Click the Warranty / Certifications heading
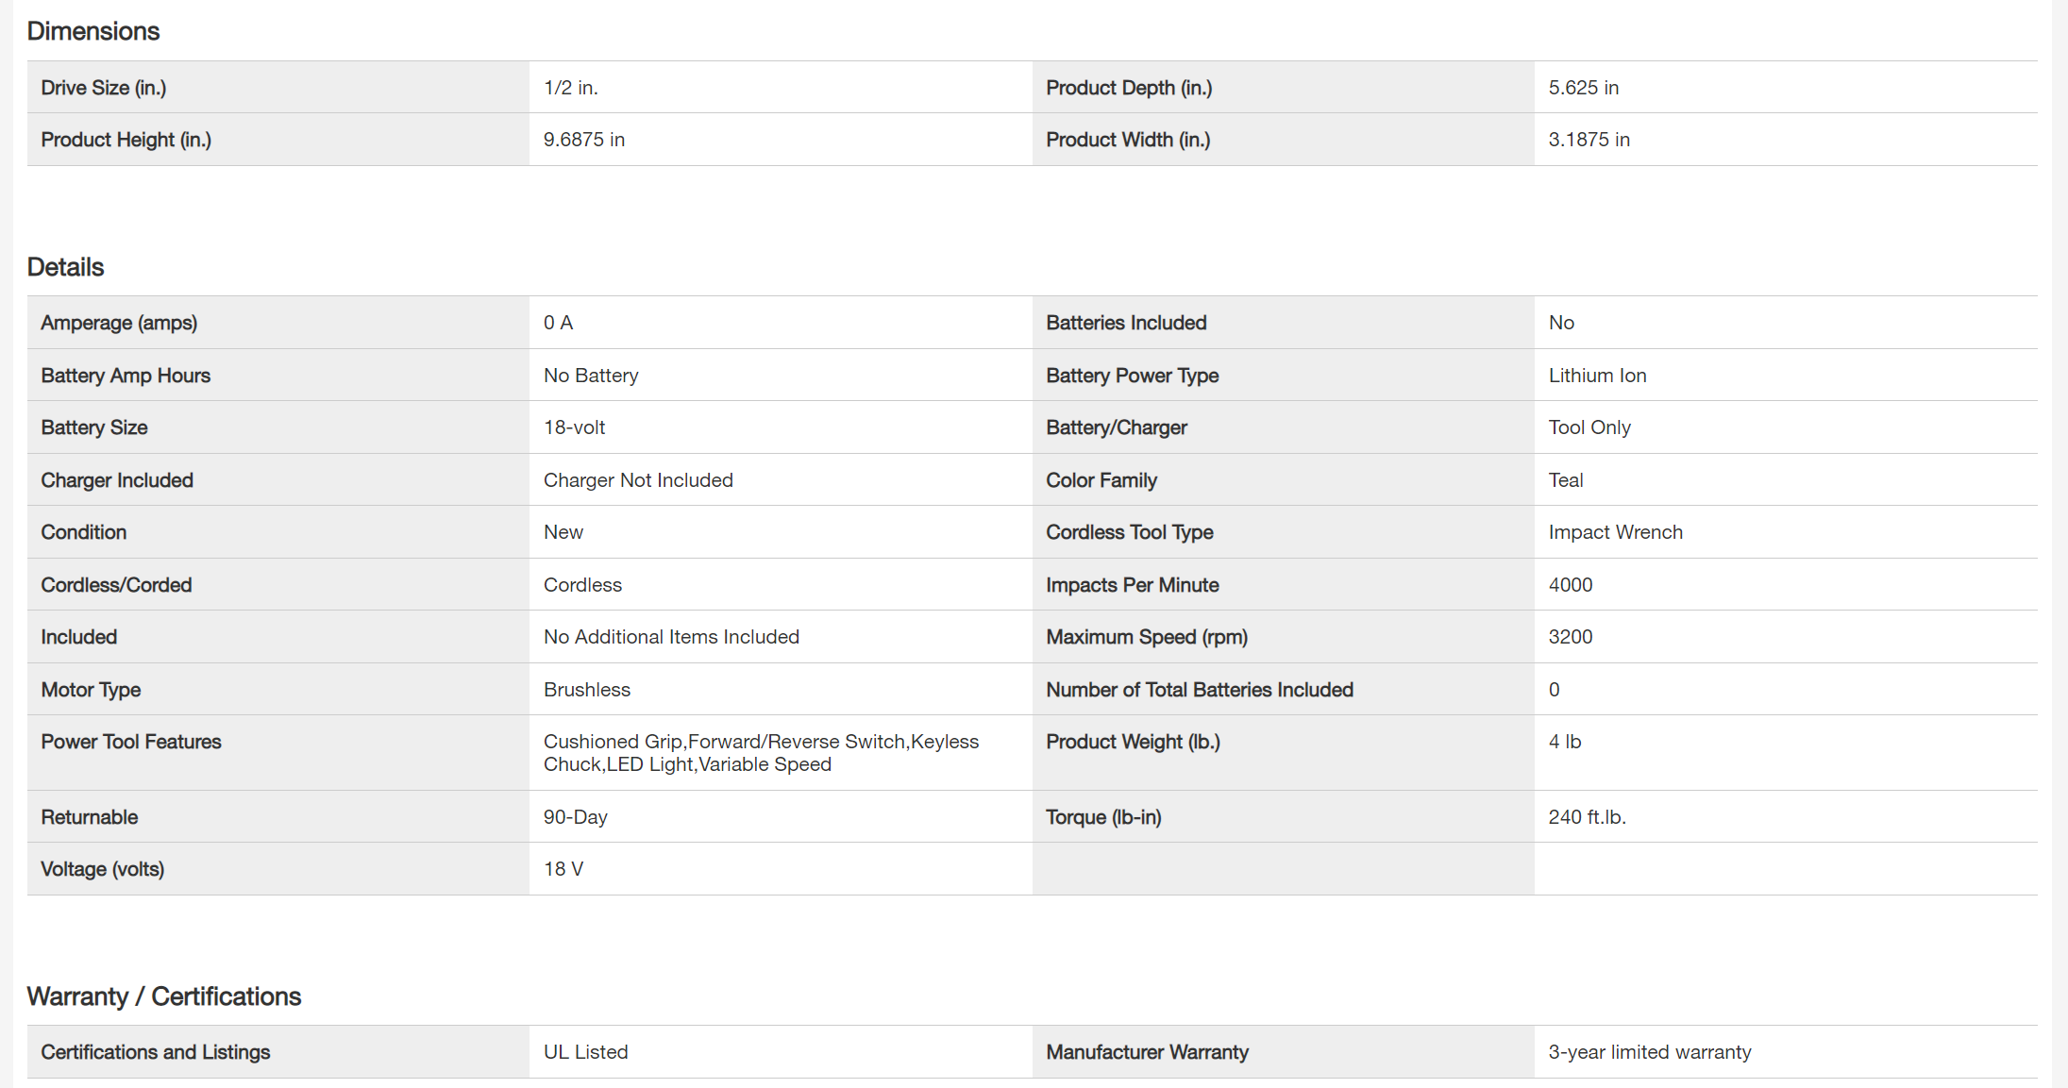Screen dimensions: 2068x1088 coord(164,996)
